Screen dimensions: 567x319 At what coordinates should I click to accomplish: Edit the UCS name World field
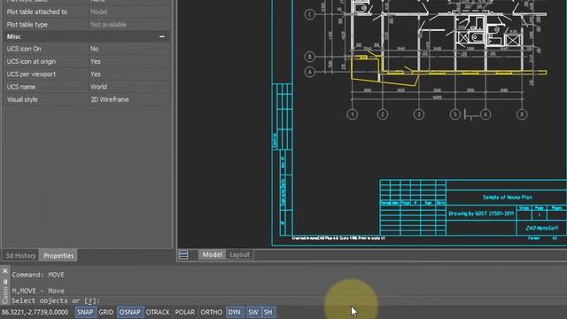129,87
